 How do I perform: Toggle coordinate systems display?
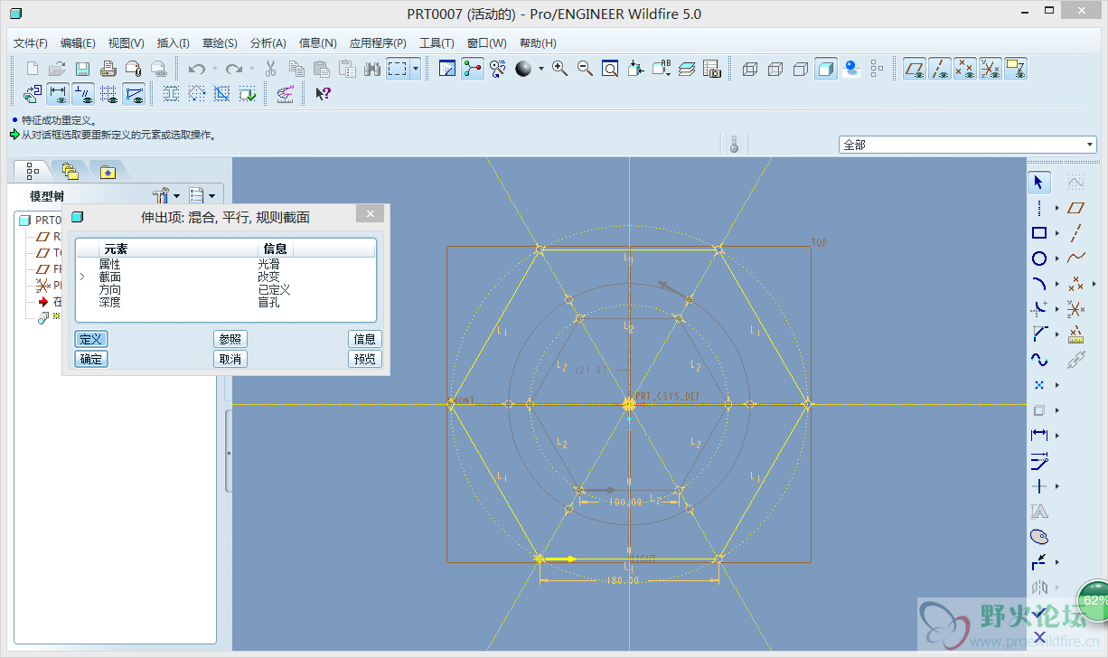coord(991,69)
